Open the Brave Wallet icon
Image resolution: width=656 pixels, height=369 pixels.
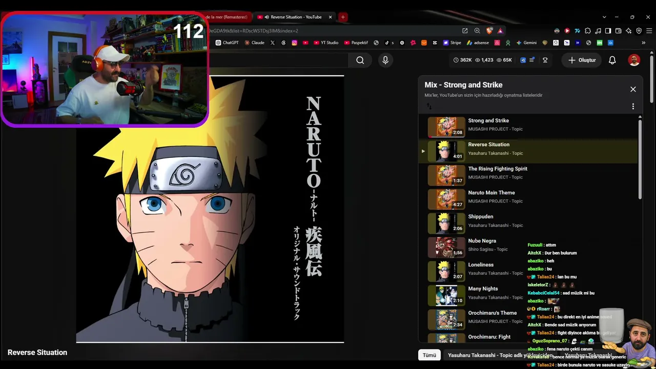pos(619,31)
